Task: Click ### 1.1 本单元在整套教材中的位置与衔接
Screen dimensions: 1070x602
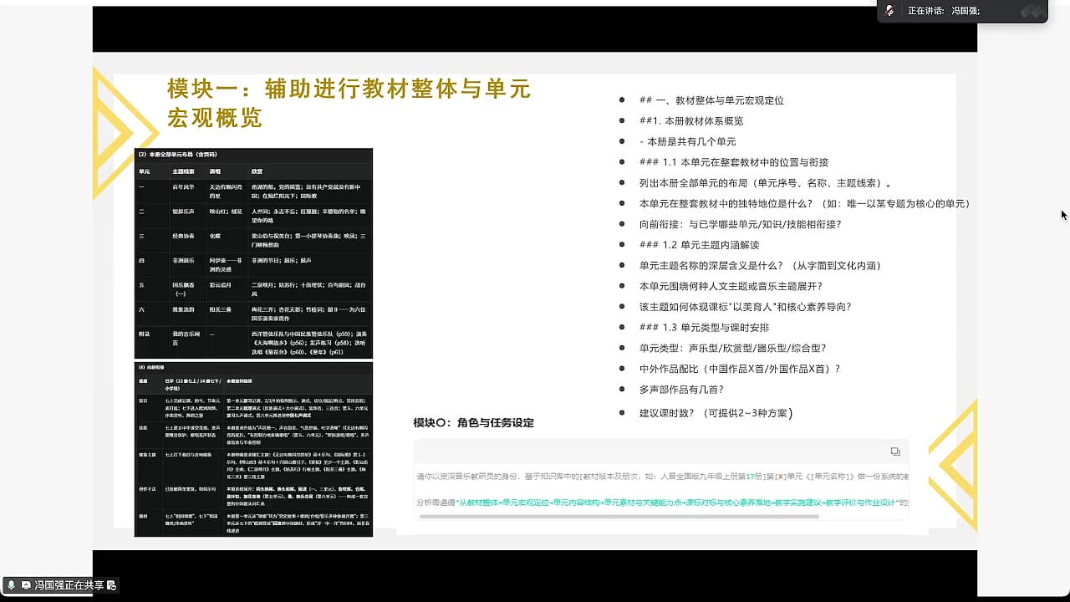Action: pyautogui.click(x=733, y=162)
